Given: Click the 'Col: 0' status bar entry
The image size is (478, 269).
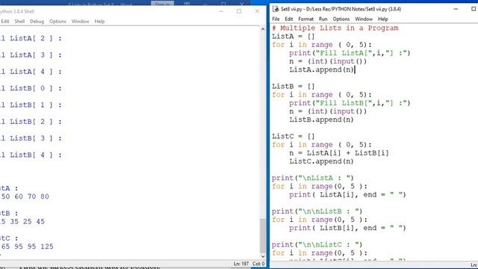Looking at the screenshot, I should click(x=258, y=264).
